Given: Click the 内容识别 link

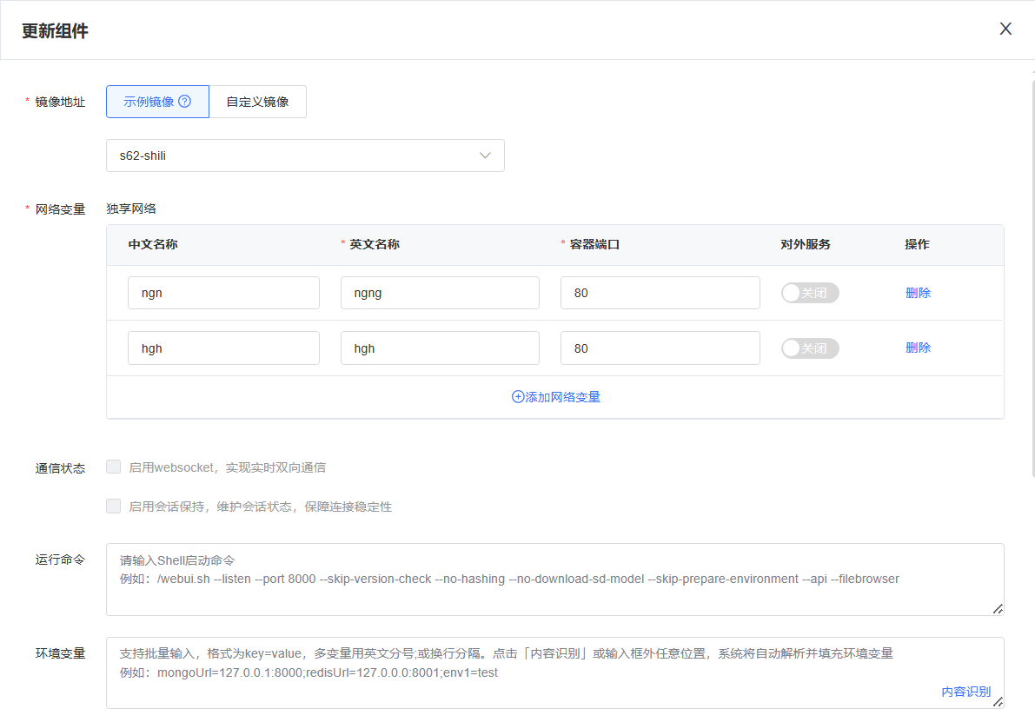Looking at the screenshot, I should click(965, 692).
